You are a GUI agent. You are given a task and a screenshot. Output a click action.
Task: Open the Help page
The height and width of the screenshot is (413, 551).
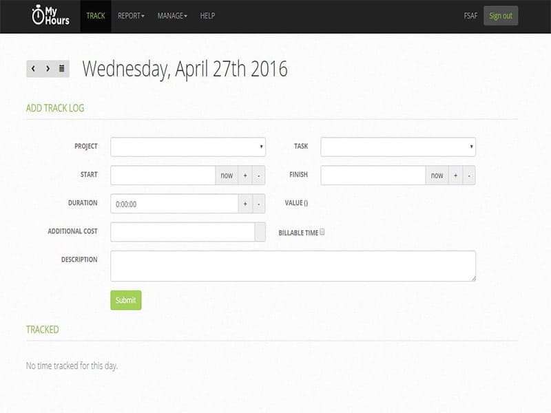207,16
